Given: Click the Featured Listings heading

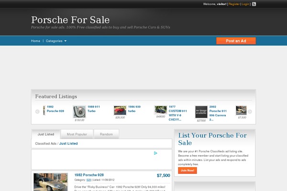Looking at the screenshot, I should pos(56,96).
